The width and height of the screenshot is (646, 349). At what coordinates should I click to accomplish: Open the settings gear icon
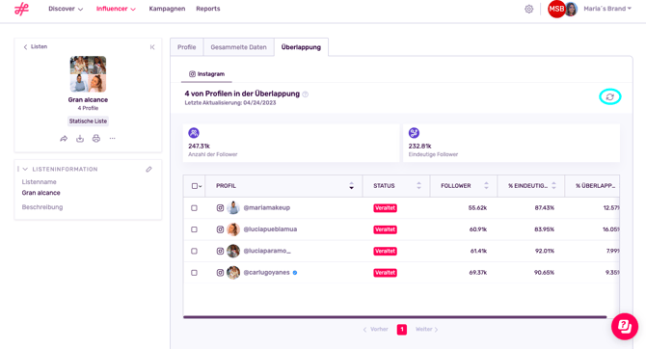[x=529, y=9]
